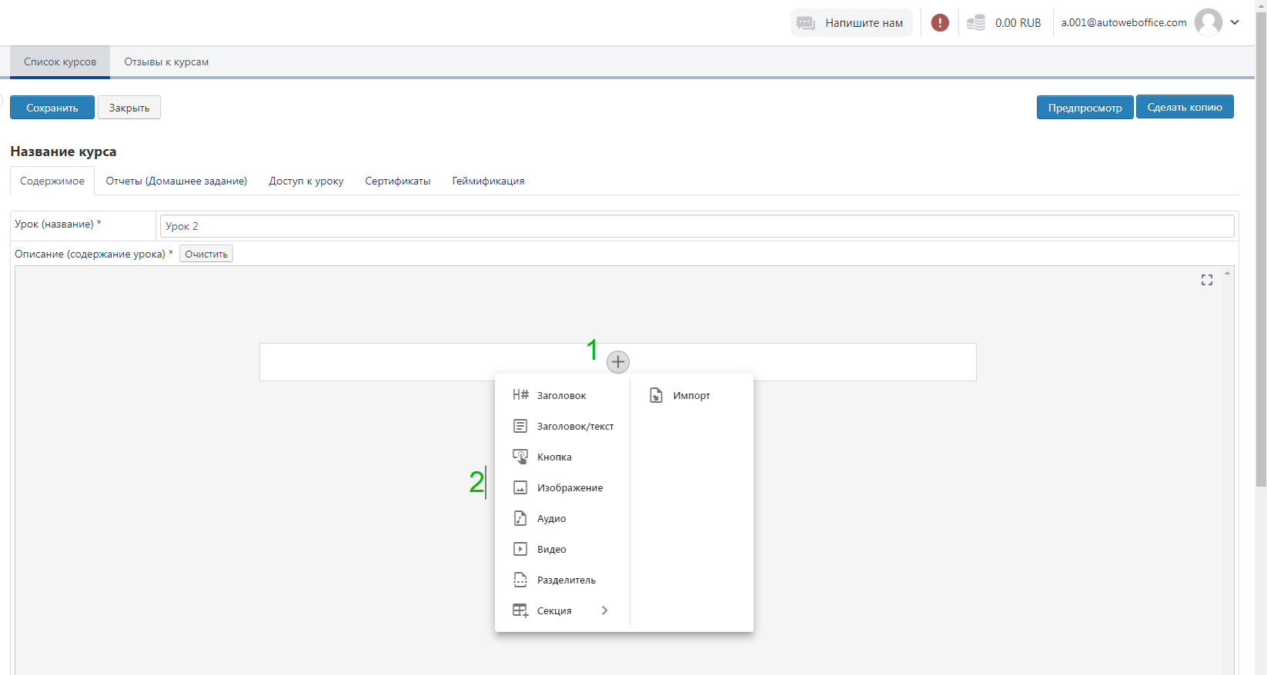The width and height of the screenshot is (1267, 675).
Task: Select Заголовок/текст menu entry
Action: (574, 426)
